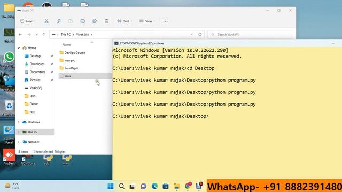This screenshot has height=192, width=342.
Task: Open Task View on the taskbar
Action: tap(132, 186)
